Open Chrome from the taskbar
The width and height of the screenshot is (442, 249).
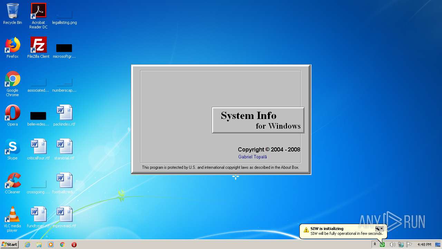click(63, 245)
